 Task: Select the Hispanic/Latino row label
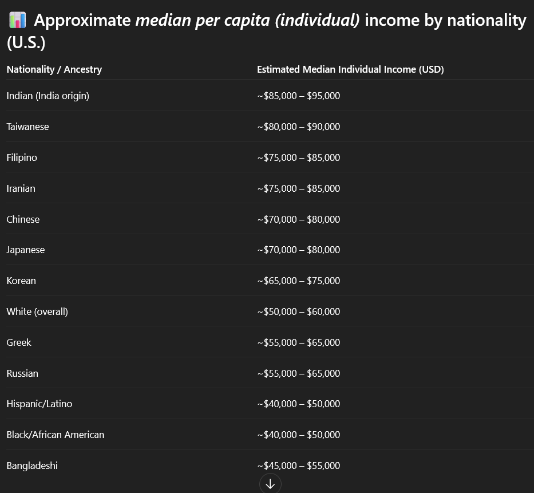39,404
